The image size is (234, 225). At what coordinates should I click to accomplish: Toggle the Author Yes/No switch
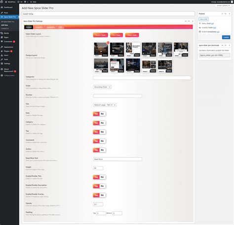(x=99, y=150)
